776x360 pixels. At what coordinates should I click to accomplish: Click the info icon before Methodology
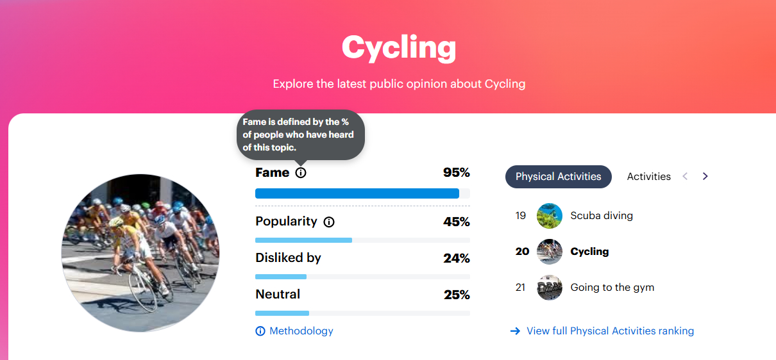point(260,331)
